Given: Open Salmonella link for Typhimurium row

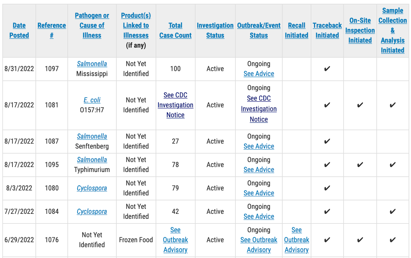Looking at the screenshot, I should pos(92,160).
